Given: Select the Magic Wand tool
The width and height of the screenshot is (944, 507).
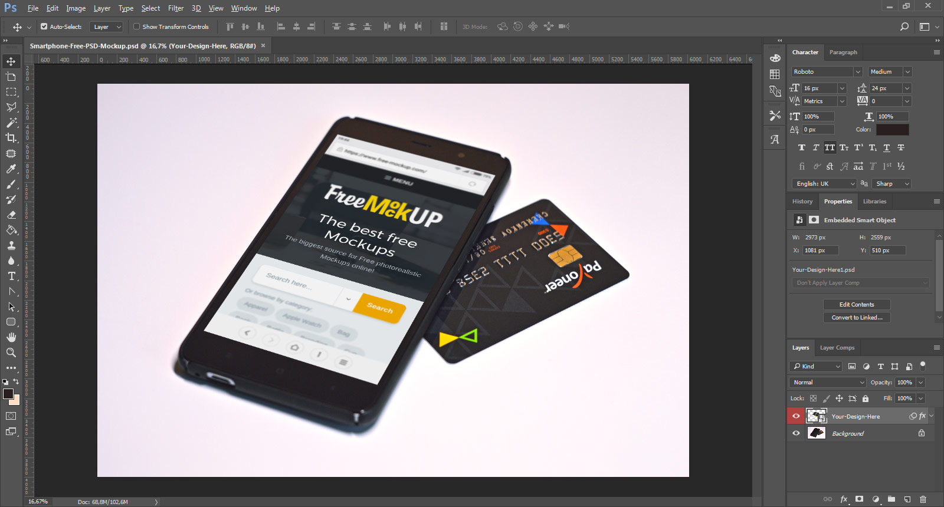Looking at the screenshot, I should (11, 123).
